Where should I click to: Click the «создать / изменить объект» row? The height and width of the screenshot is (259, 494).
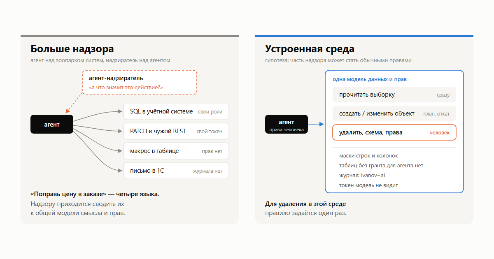point(394,113)
